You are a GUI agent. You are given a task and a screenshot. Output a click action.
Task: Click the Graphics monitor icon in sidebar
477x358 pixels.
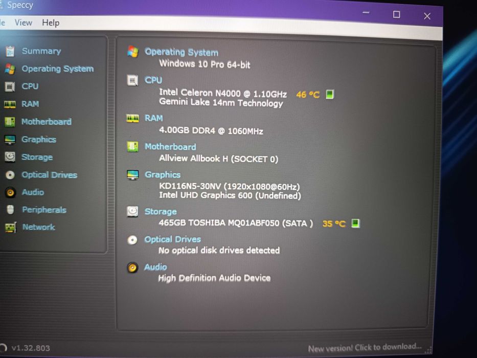click(10, 140)
